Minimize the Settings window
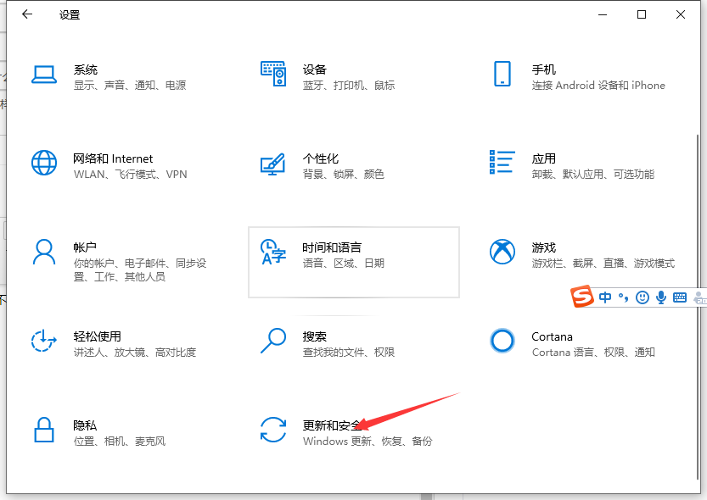Screen dimensions: 707x500 [603, 14]
